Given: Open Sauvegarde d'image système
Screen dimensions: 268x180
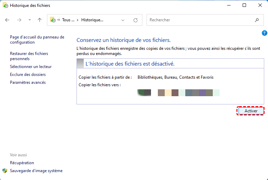Looking at the screenshot, I should (36, 171).
